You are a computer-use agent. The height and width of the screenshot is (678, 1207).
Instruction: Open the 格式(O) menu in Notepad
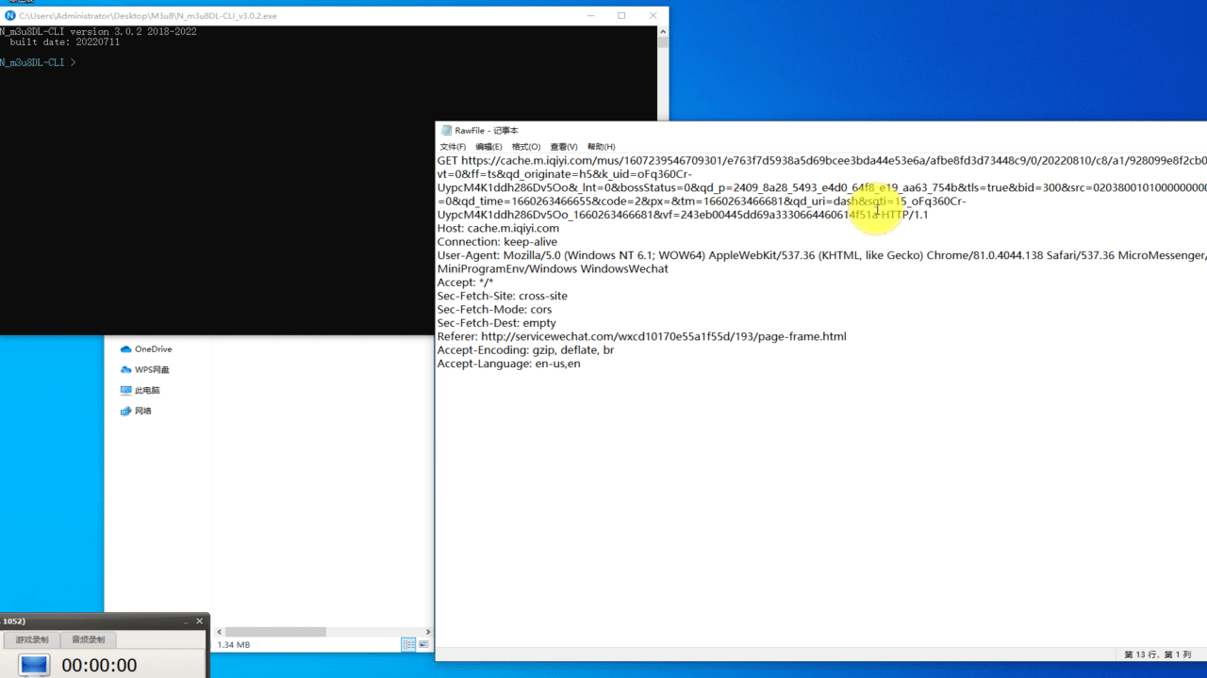pyautogui.click(x=526, y=147)
